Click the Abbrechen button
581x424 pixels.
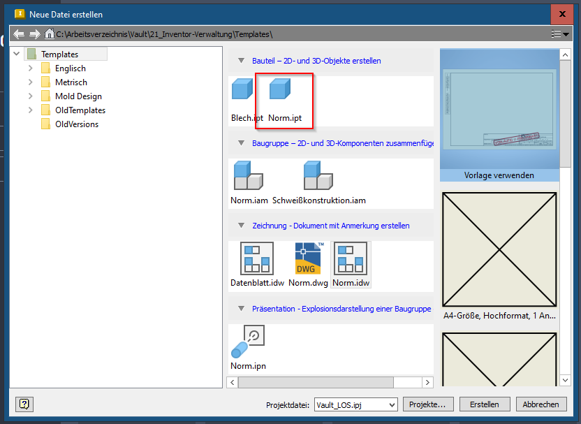[x=541, y=404]
